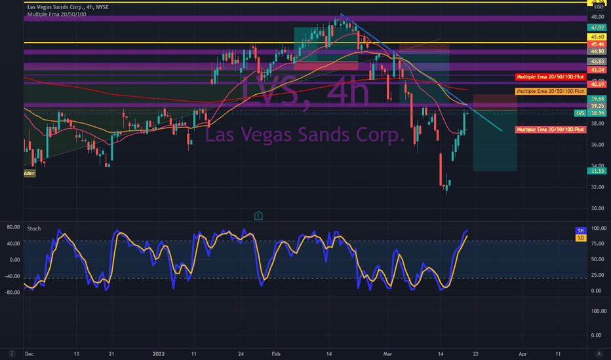Viewport: 611px width, 360px height.
Task: Select the 'Stoch' indicator legend label
Action: (34, 228)
